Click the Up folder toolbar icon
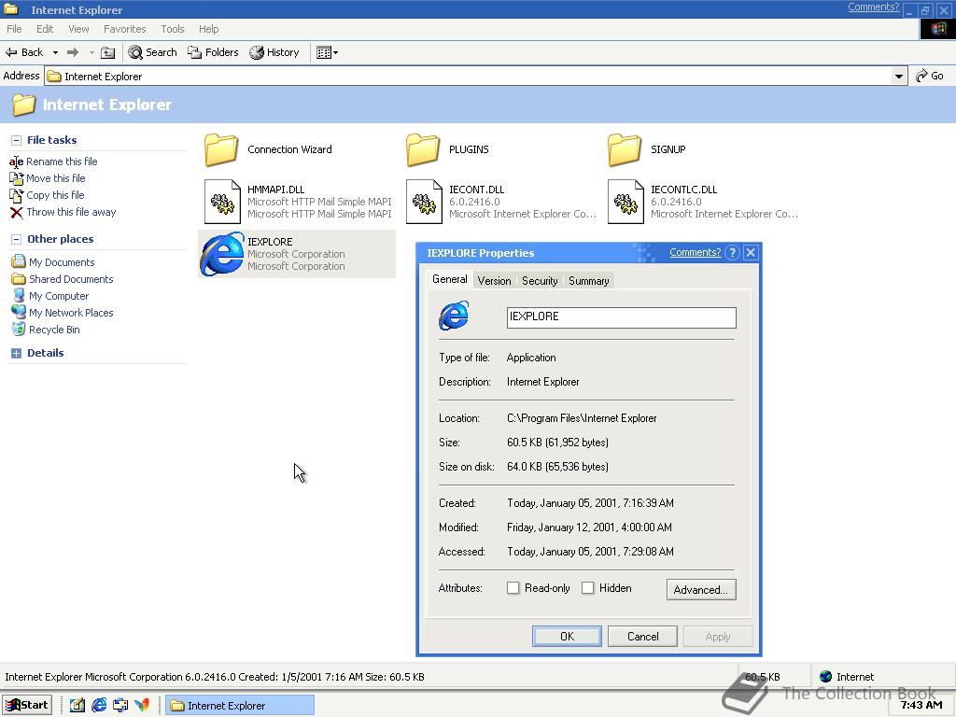The height and width of the screenshot is (717, 956). pyautogui.click(x=107, y=52)
